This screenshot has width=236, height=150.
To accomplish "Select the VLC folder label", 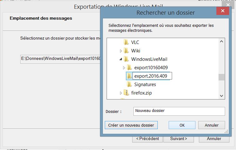I will click(x=135, y=42).
